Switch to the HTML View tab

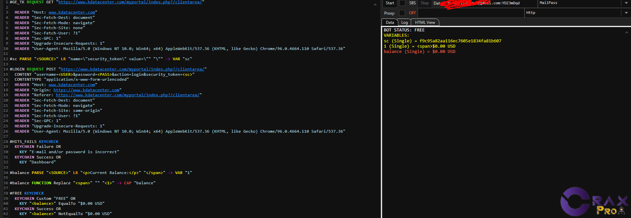pos(425,22)
